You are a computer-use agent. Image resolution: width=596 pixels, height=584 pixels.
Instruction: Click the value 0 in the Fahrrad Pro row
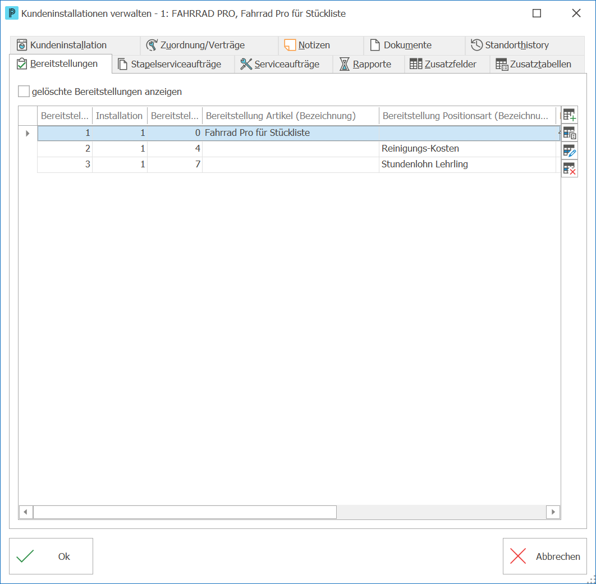[175, 133]
